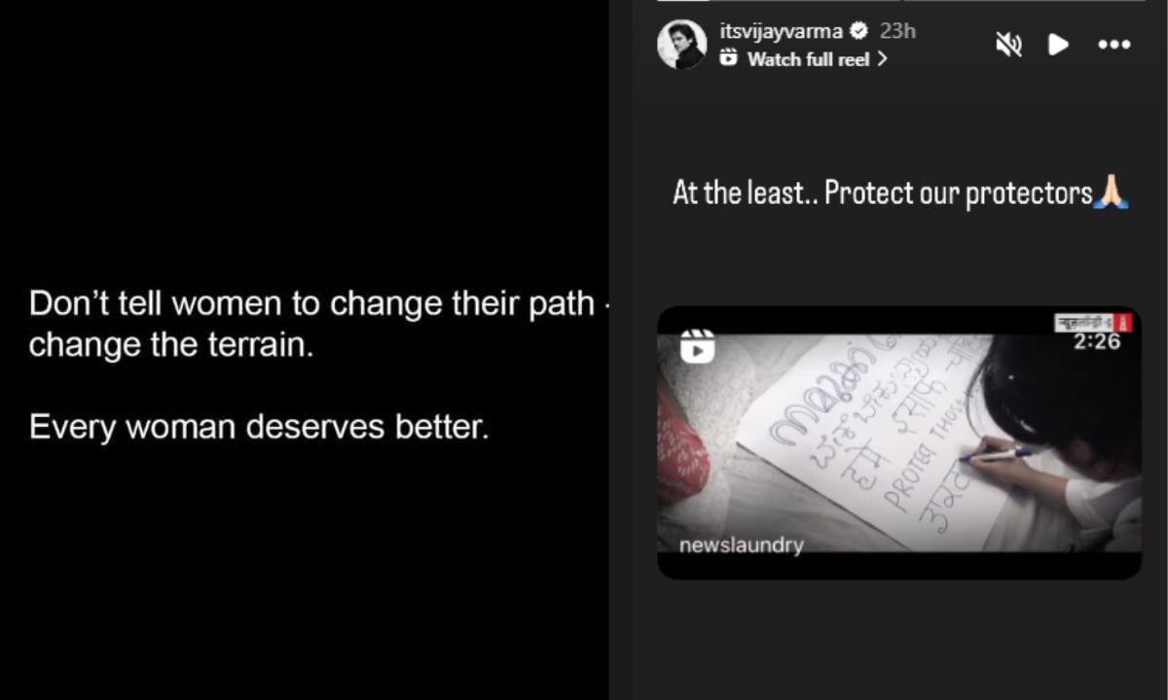Image resolution: width=1168 pixels, height=700 pixels.
Task: Click the folded hands emoji in the caption
Action: coord(1112,193)
